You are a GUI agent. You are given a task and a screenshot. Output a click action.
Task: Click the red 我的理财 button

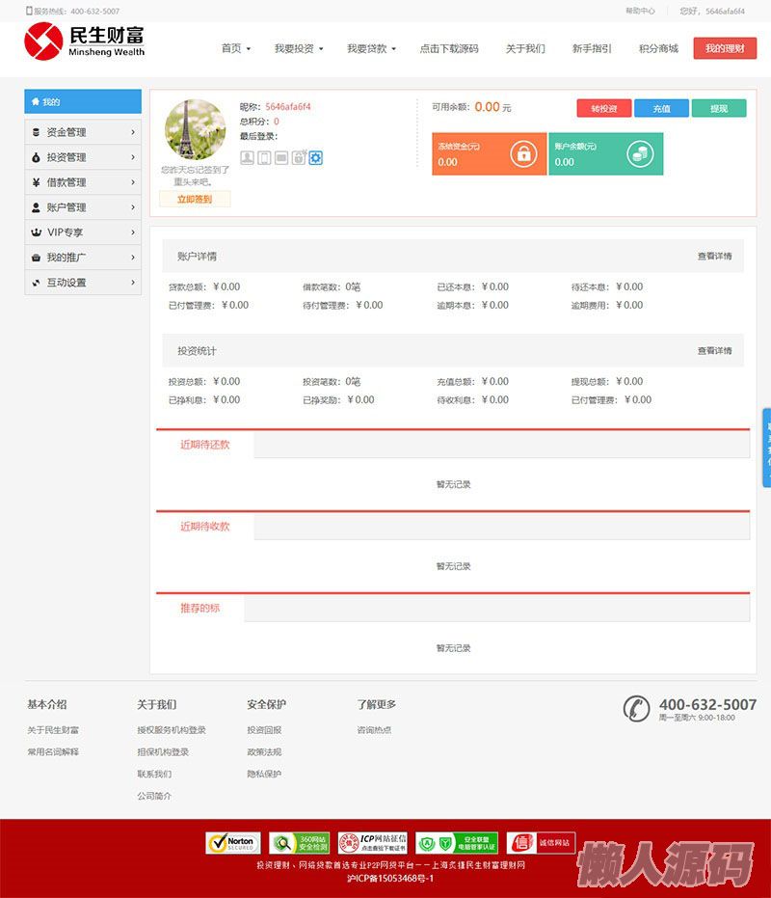click(x=725, y=48)
